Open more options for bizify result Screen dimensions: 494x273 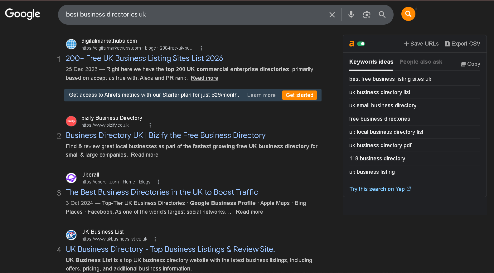tap(150, 125)
